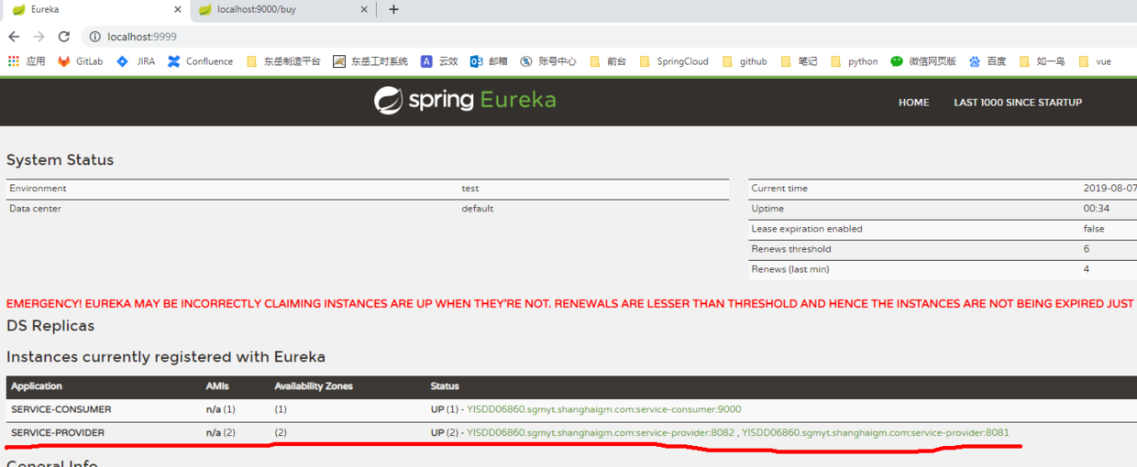Open the vue bookmark folder
Screen dimensions: 1137x467
tap(1095, 61)
